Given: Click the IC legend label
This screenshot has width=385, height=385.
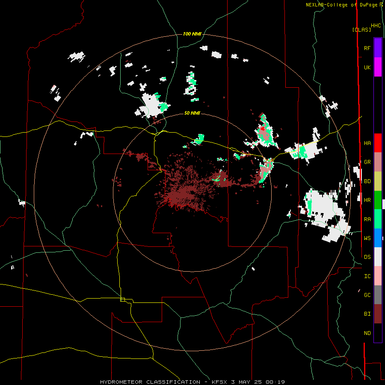Looking at the screenshot, I should pyautogui.click(x=367, y=276).
